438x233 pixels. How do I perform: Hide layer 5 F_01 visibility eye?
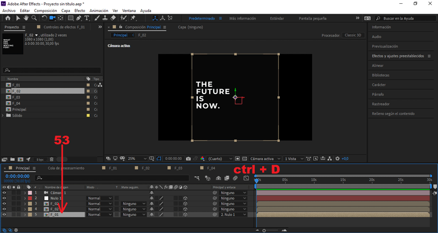point(4,214)
